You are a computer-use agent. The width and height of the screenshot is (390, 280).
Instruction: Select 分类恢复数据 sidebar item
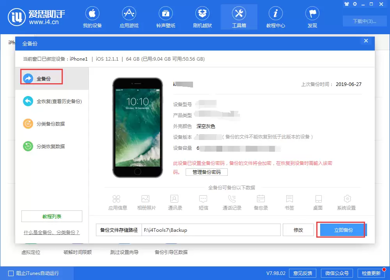pos(44,146)
